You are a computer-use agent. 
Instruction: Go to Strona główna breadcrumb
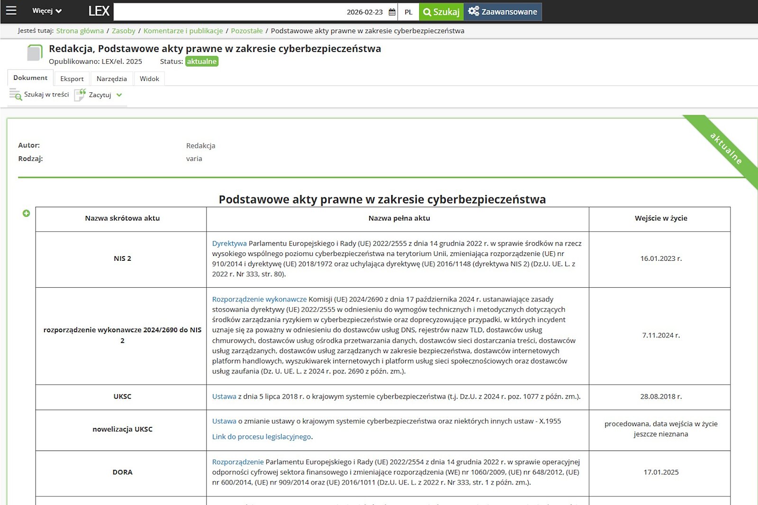[x=80, y=31]
